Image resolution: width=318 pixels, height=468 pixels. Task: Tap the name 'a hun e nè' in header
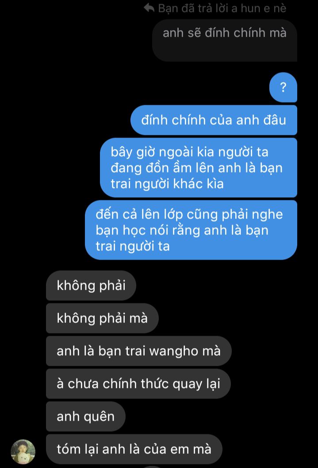259,8
